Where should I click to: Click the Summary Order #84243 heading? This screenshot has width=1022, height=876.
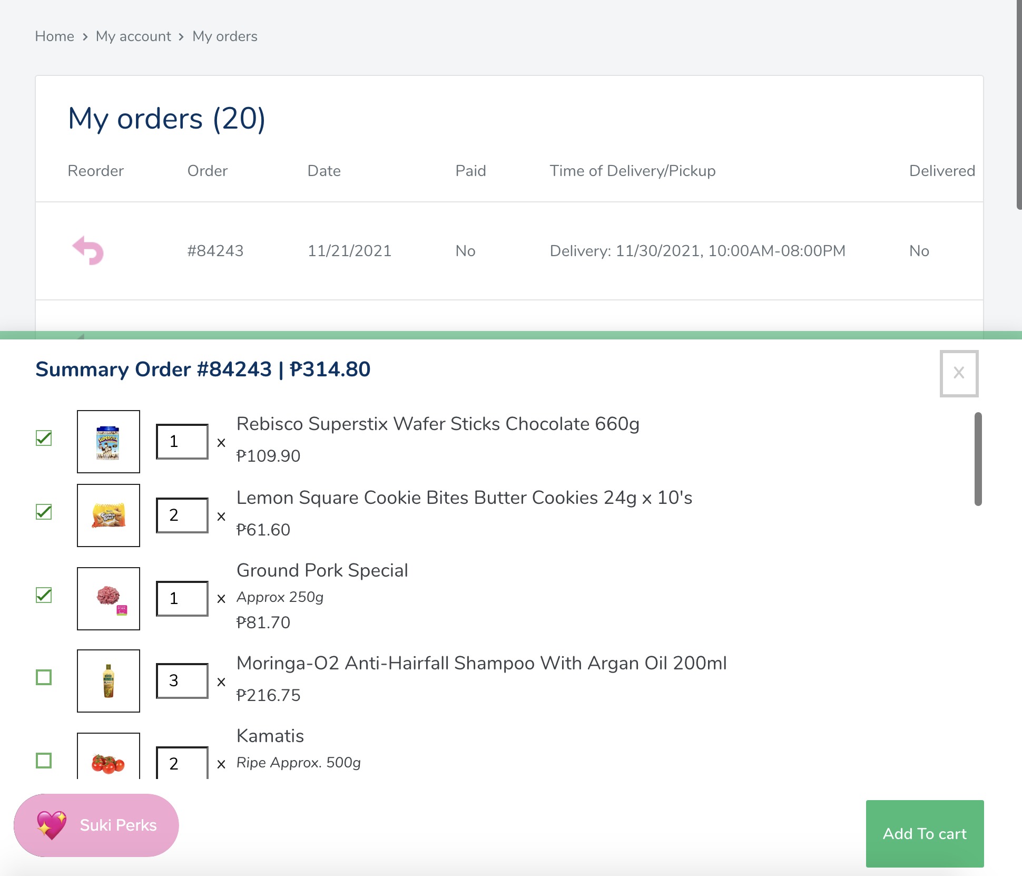pyautogui.click(x=203, y=369)
